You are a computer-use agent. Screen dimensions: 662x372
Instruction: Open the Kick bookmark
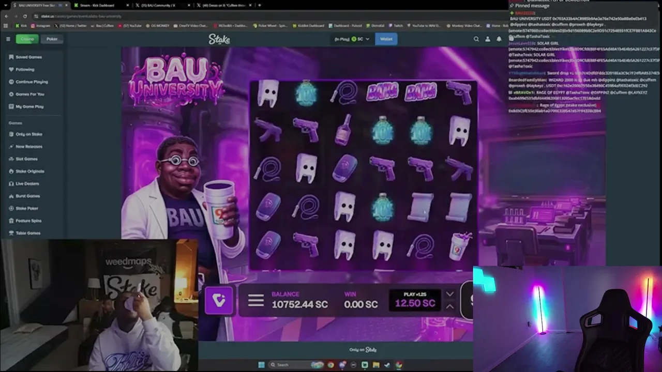click(21, 25)
